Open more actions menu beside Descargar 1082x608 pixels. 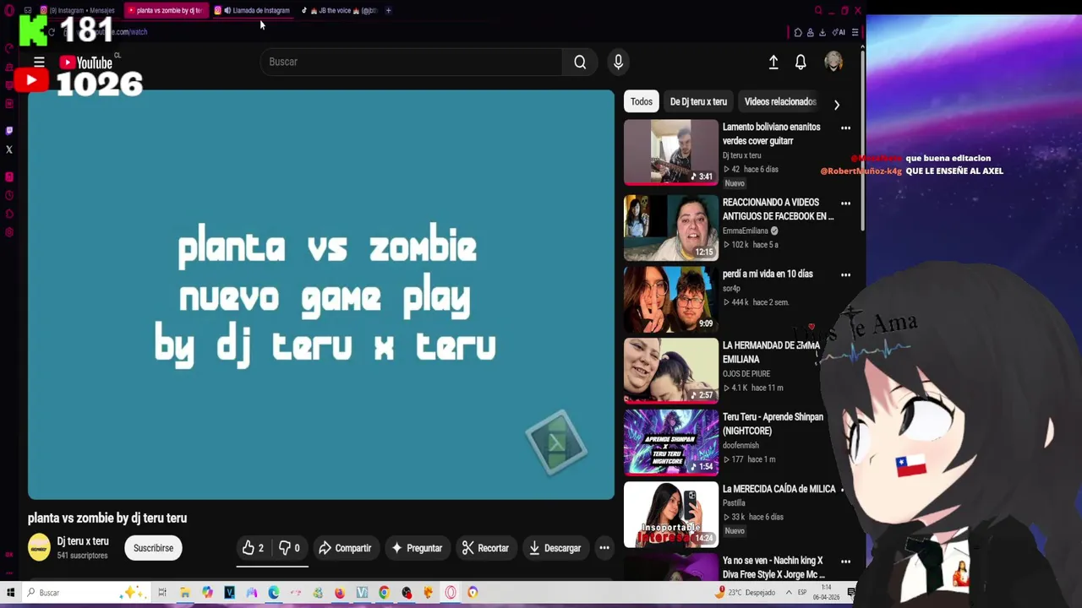[x=604, y=548]
